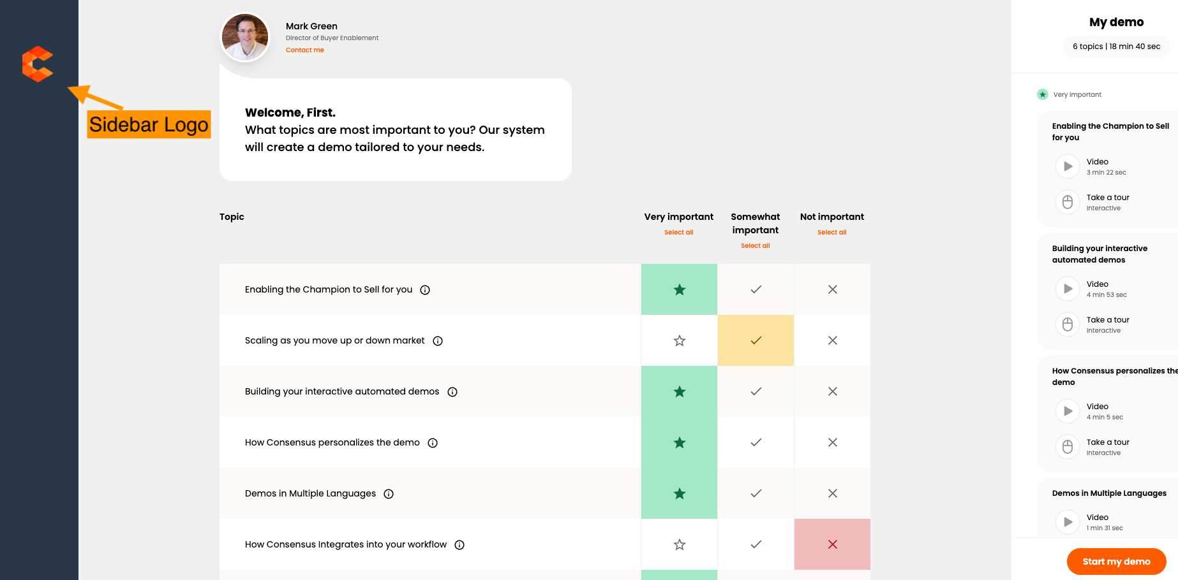Viewport: 1178px width, 580px height.
Task: Mark How Consensus personalizes as not important
Action: 832,442
